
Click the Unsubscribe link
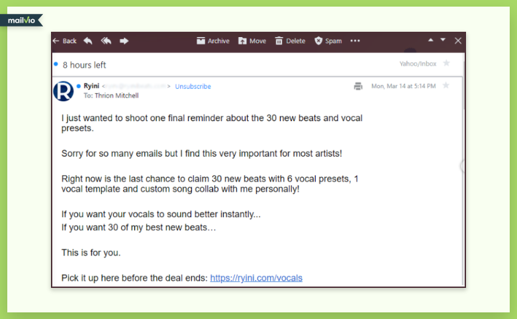click(193, 86)
